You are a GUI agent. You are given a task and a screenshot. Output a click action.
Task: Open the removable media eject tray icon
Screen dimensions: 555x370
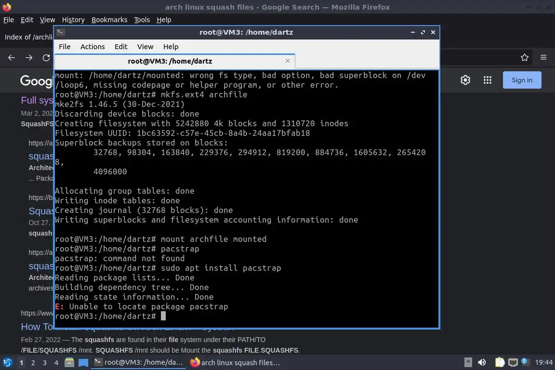[x=468, y=362]
